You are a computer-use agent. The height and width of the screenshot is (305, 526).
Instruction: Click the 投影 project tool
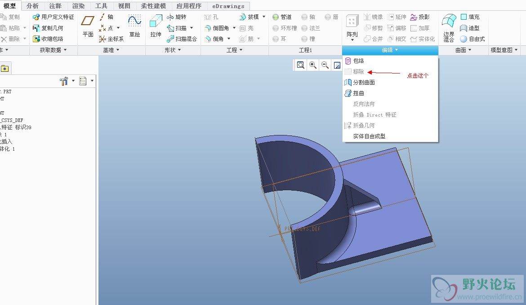coord(419,17)
